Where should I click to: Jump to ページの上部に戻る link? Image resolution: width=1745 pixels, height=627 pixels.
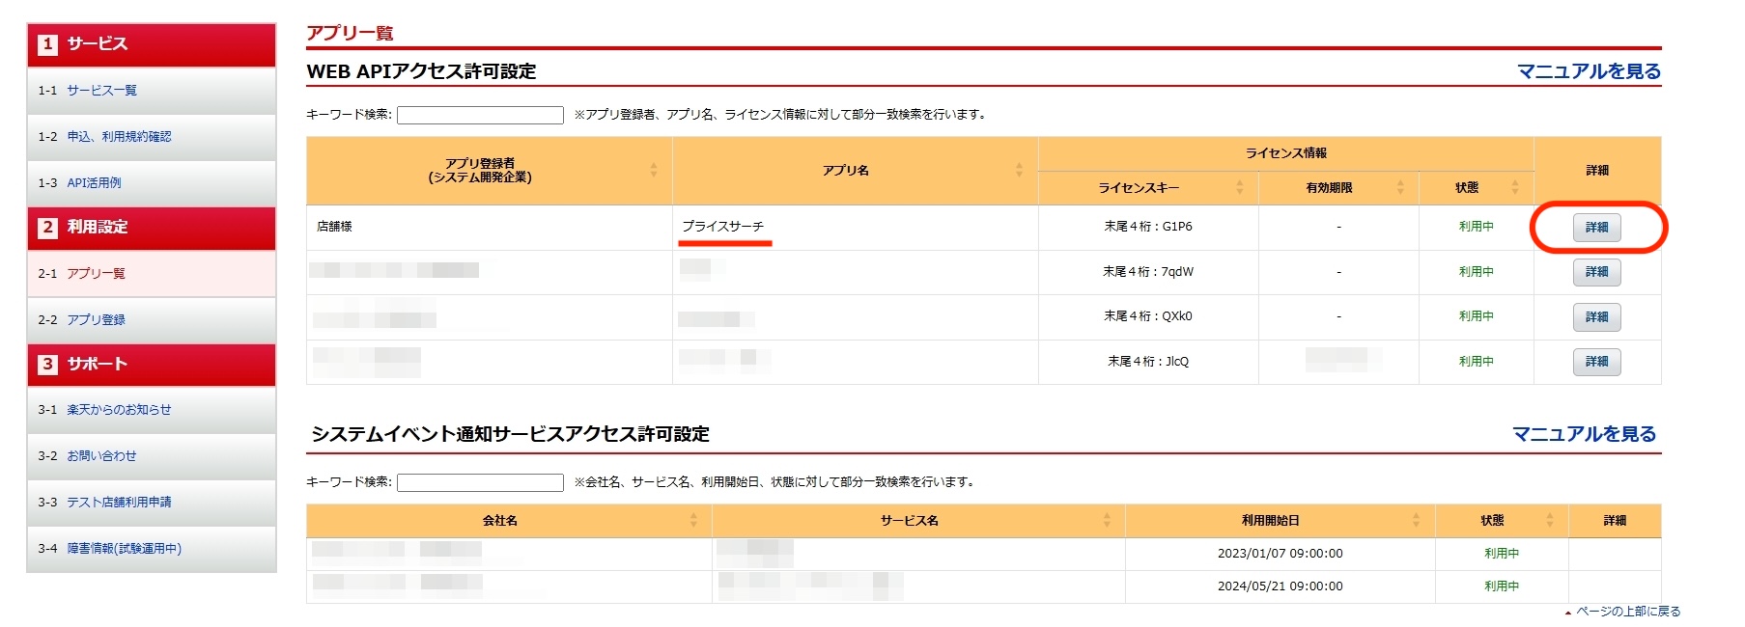1627,612
